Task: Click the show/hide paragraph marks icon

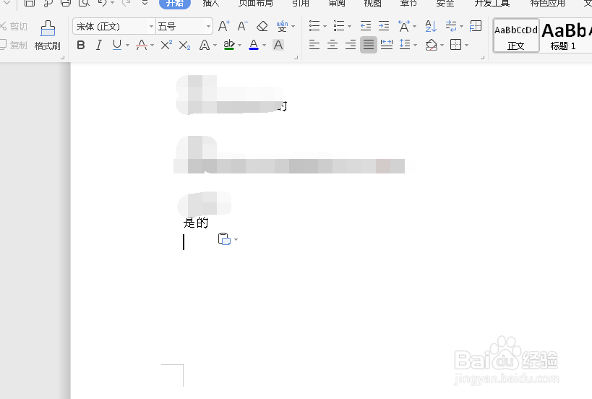Action: [451, 26]
